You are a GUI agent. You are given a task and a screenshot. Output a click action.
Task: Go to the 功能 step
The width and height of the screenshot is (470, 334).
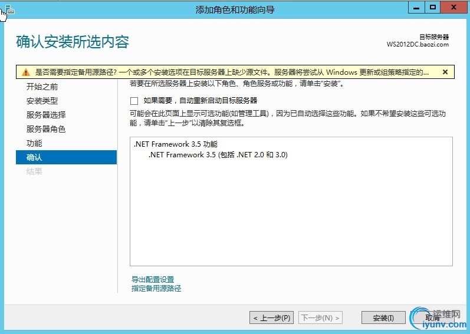[x=34, y=143]
